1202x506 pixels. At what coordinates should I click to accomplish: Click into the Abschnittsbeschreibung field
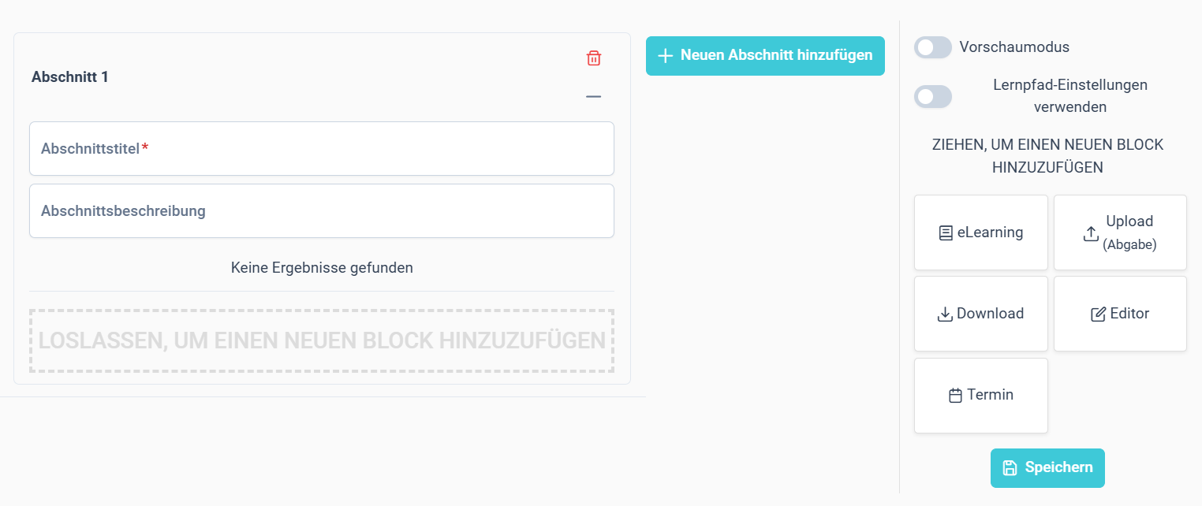(x=322, y=211)
